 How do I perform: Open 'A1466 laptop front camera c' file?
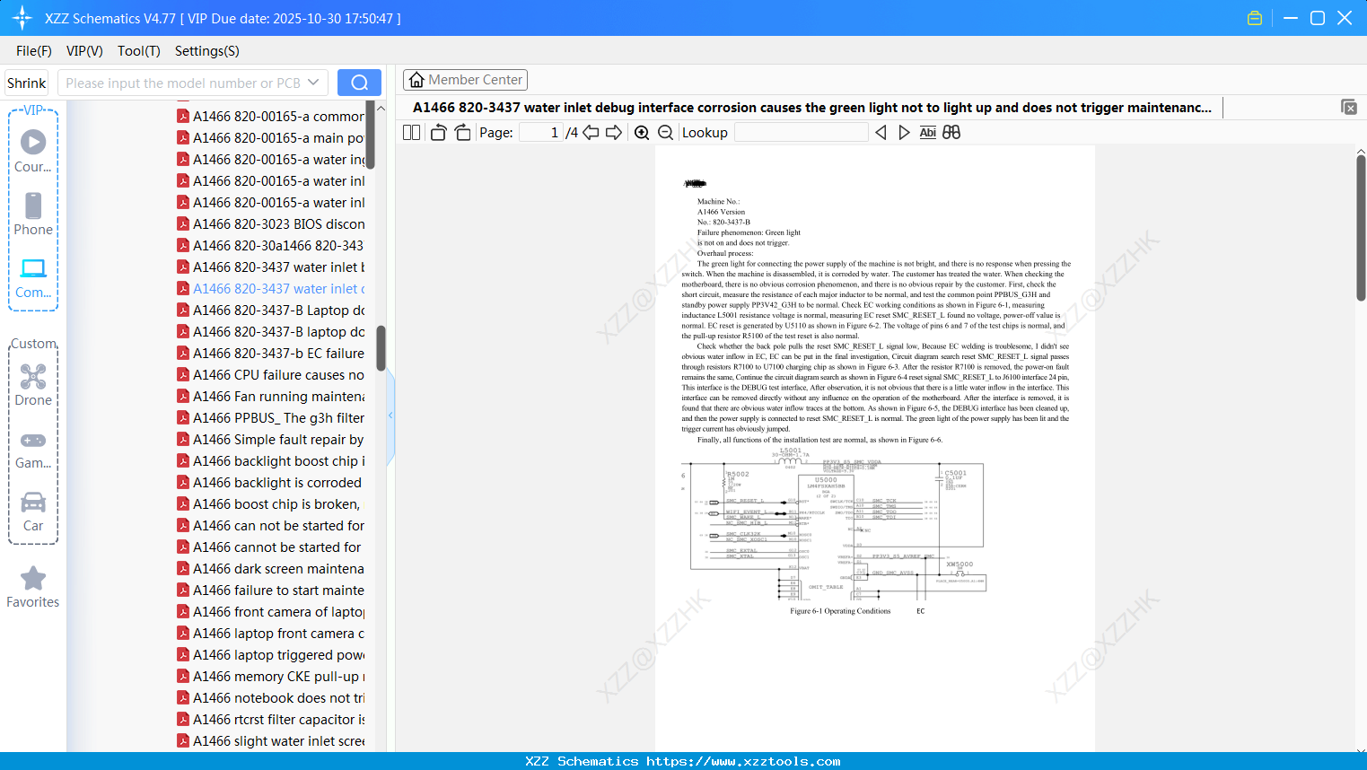pos(270,634)
